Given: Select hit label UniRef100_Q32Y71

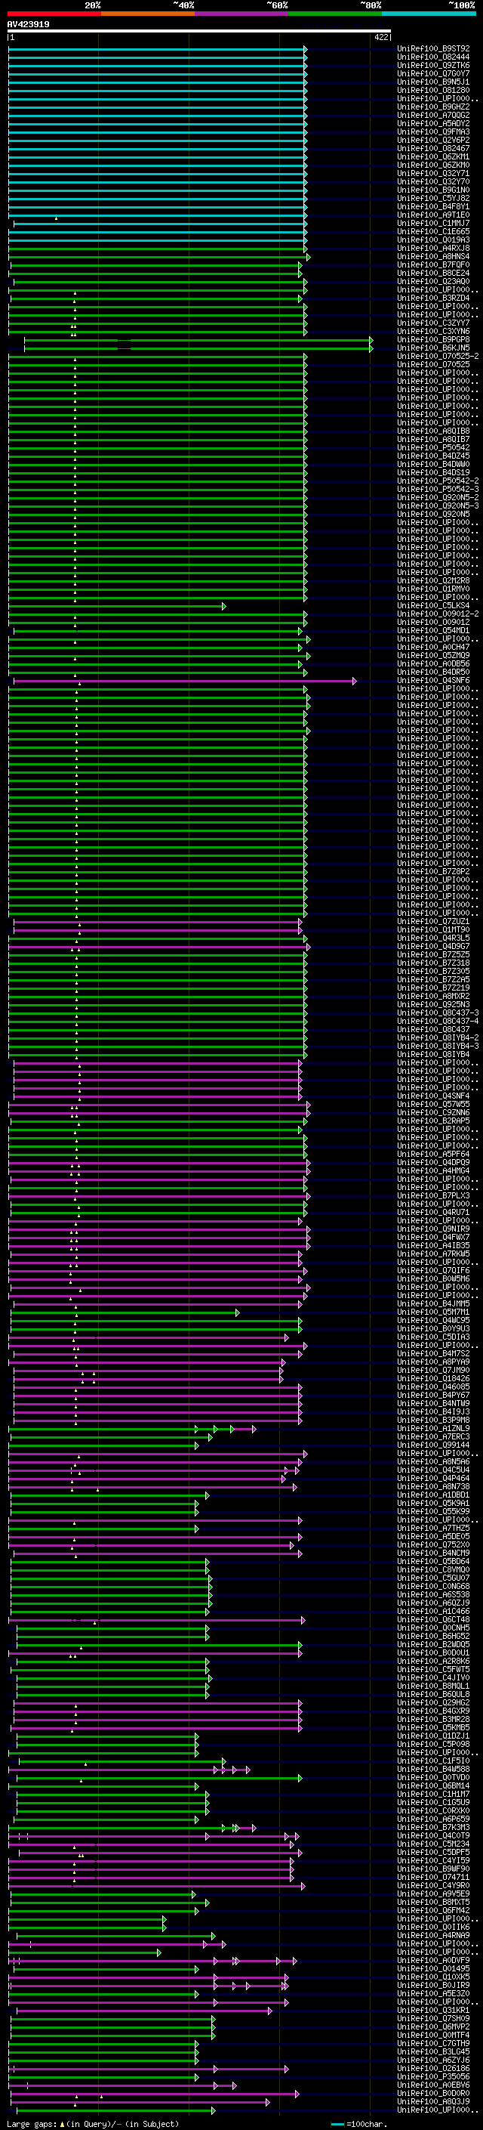Looking at the screenshot, I should click(x=433, y=174).
